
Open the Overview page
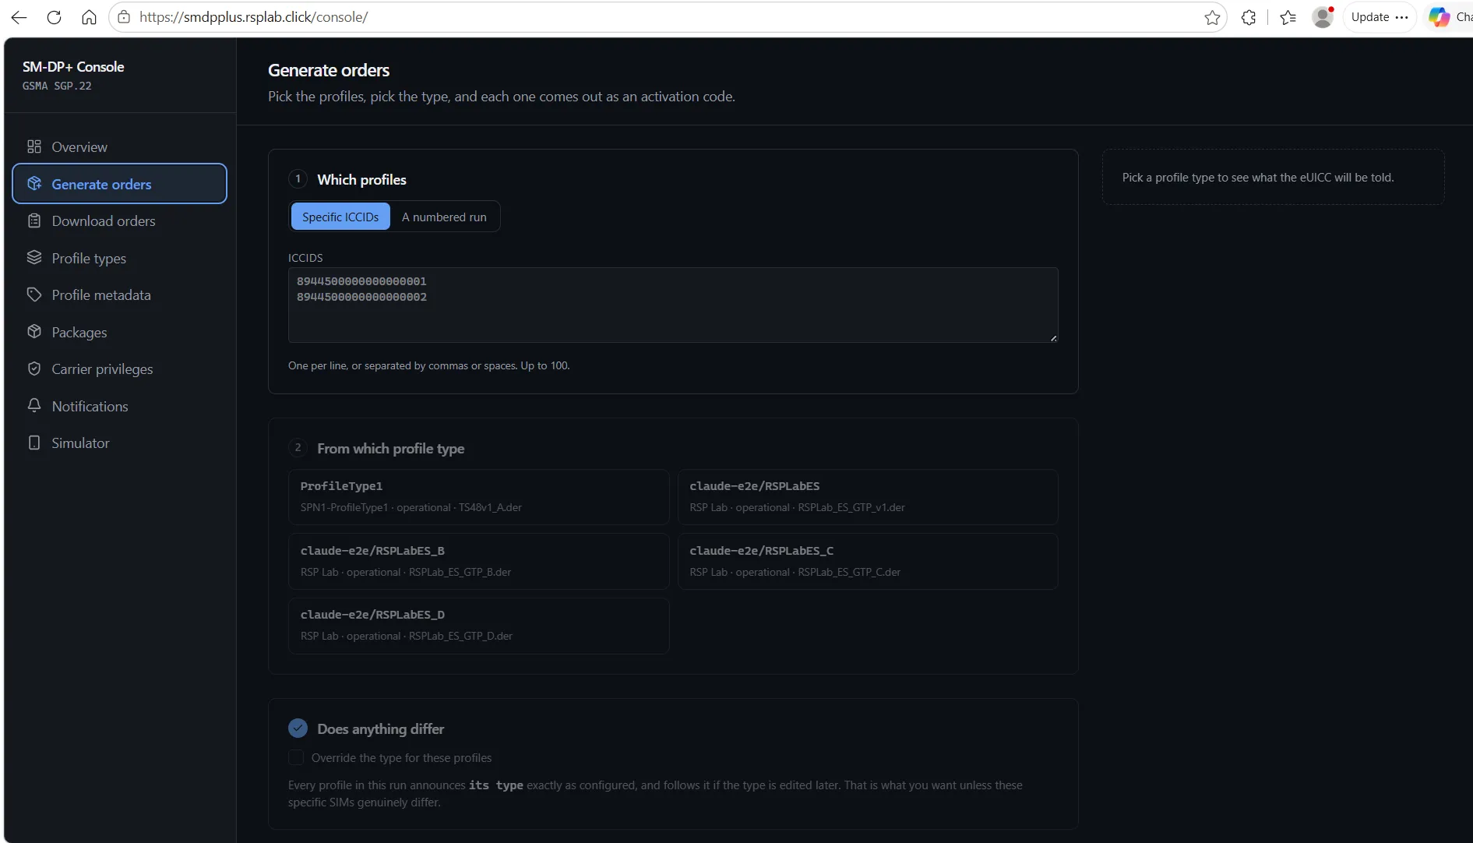pyautogui.click(x=119, y=146)
